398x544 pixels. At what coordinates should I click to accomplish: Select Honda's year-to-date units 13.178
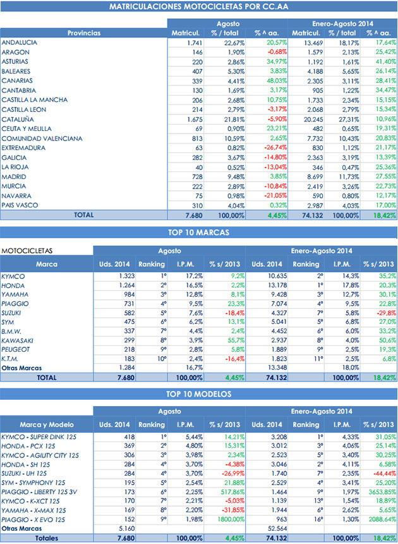click(277, 285)
